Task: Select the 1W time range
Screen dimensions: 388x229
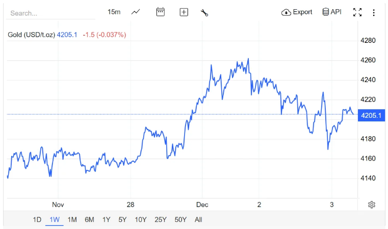Action: tap(55, 220)
